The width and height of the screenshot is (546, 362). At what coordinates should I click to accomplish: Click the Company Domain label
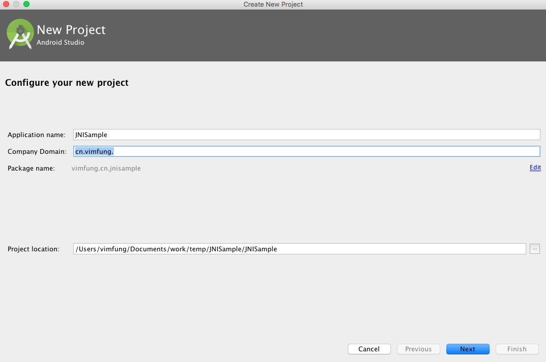37,152
